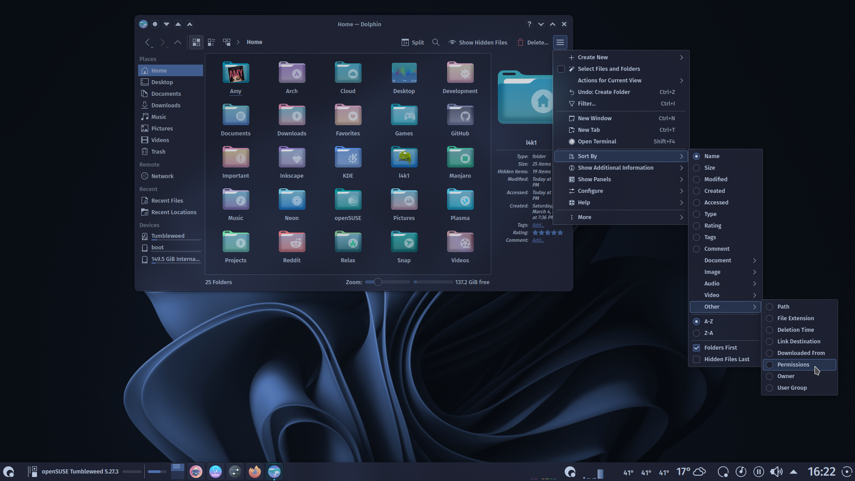Click Undo: Create Folder entry
855x481 pixels.
tap(620, 92)
